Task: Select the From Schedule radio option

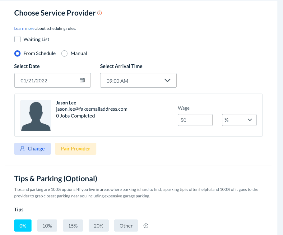Action: coord(17,53)
